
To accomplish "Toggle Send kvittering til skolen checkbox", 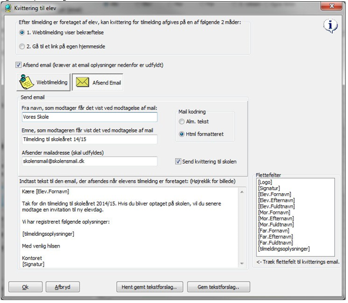I will click(x=178, y=161).
